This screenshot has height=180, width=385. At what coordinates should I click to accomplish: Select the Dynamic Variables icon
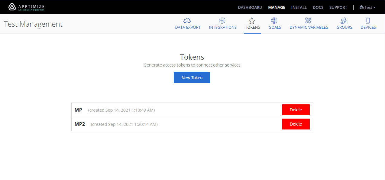(x=308, y=21)
